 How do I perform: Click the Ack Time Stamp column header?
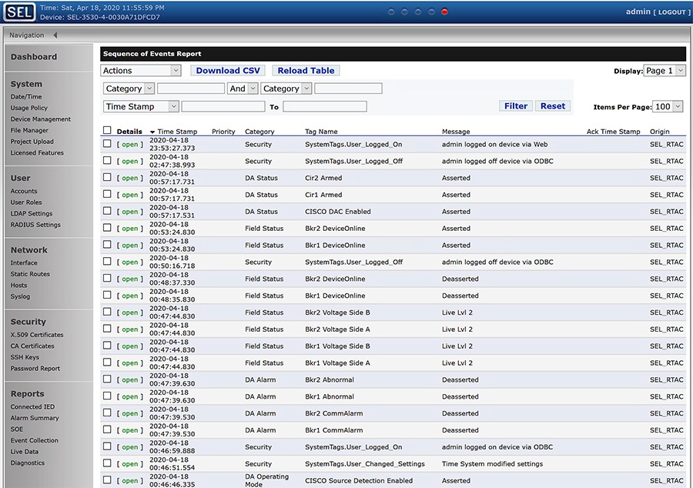click(x=613, y=132)
